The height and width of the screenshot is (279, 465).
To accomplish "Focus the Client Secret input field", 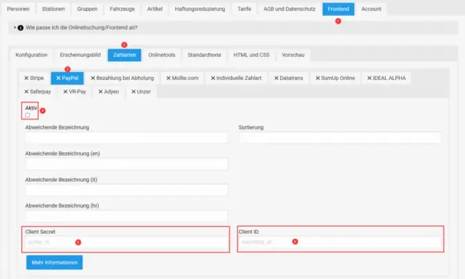I will 126,242.
